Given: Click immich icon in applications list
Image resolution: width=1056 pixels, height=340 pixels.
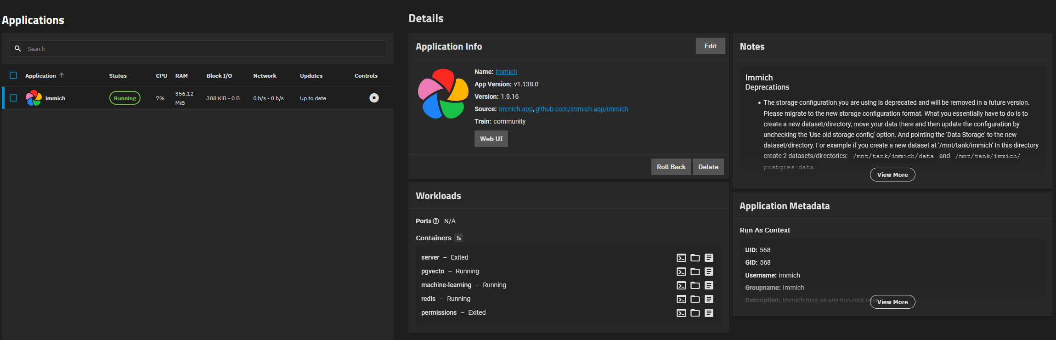Looking at the screenshot, I should pos(34,98).
